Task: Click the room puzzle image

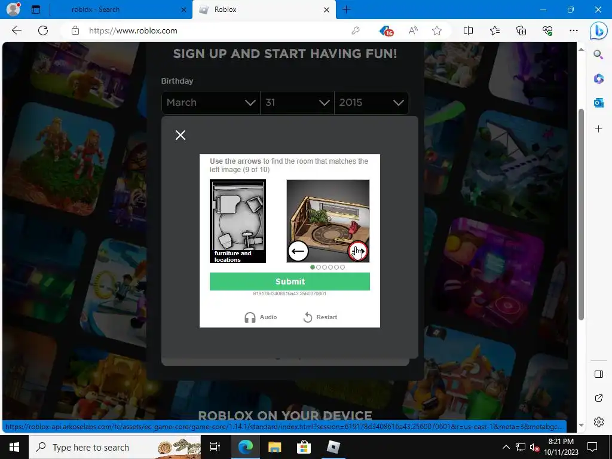Action: pos(328,221)
